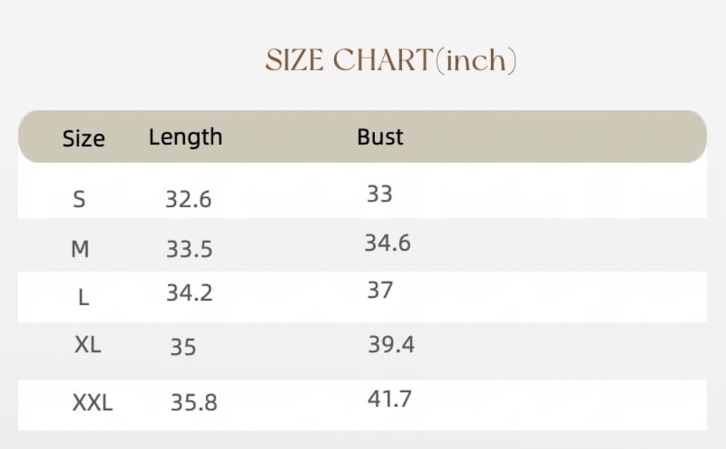Click the L size label

click(x=83, y=297)
